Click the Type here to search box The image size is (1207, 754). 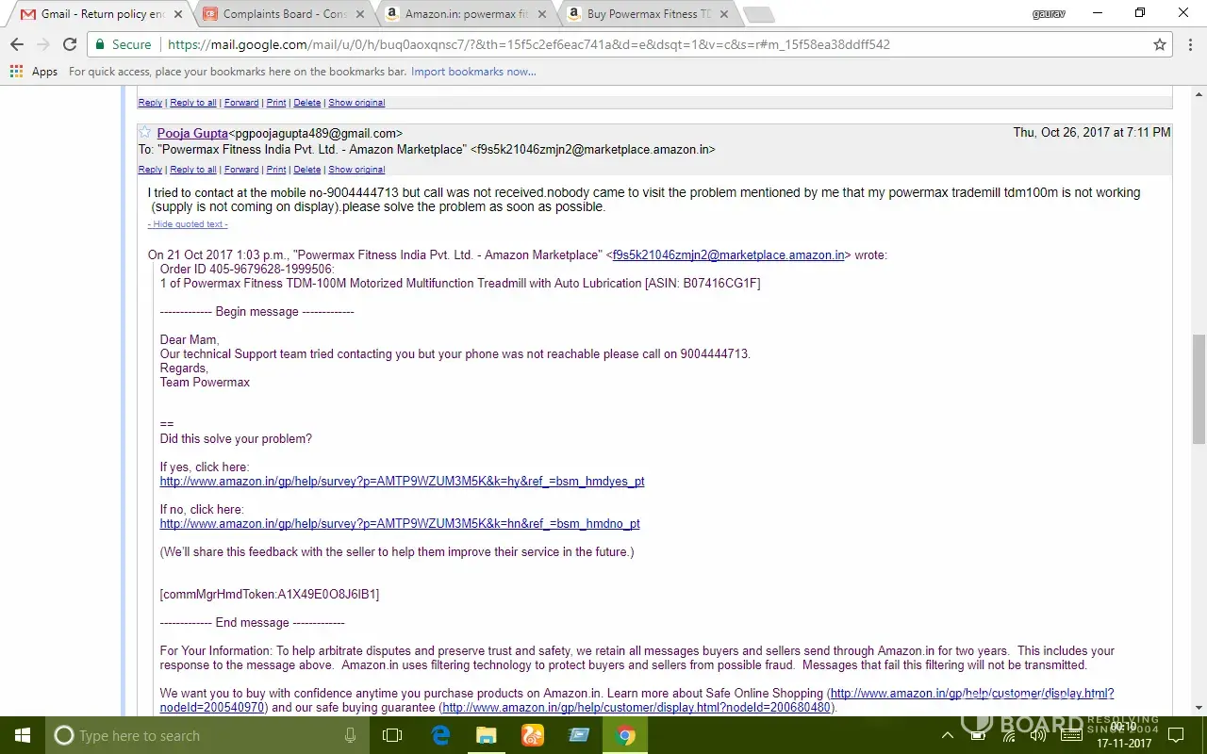tap(198, 735)
